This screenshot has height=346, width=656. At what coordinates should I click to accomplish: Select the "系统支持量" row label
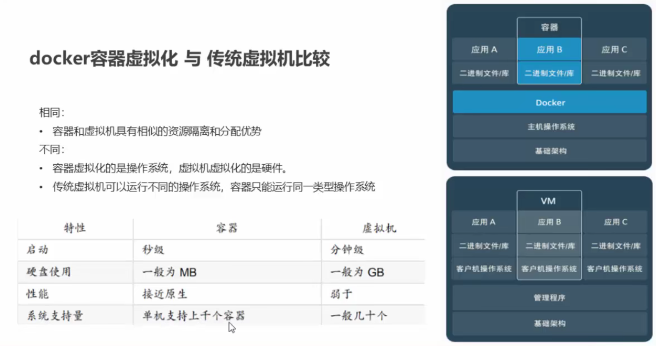click(55, 316)
